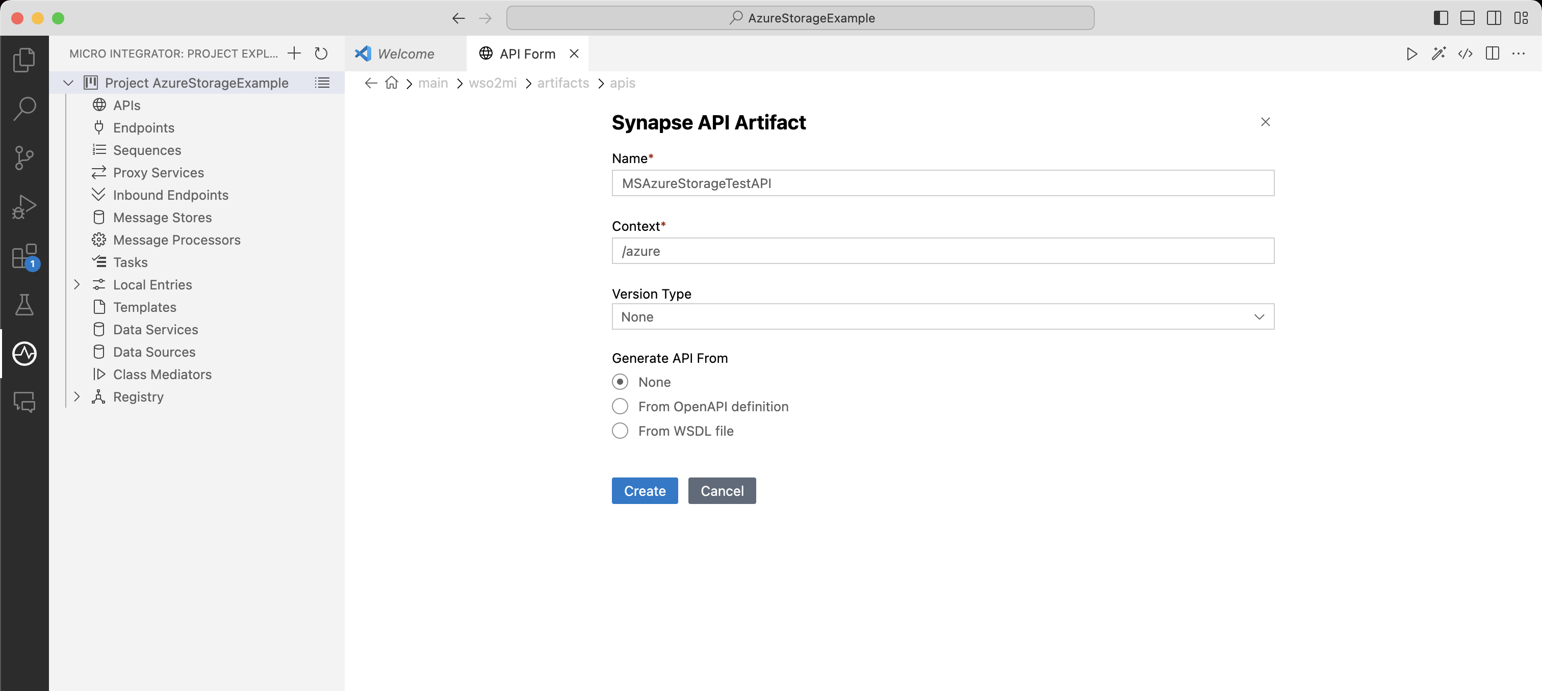Open the editor more actions menu

click(x=1519, y=54)
